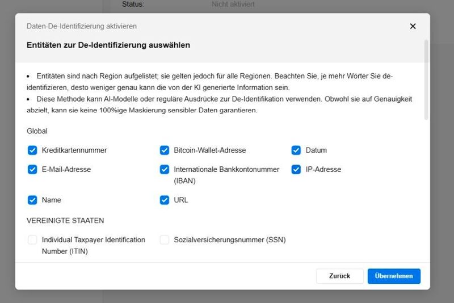Click the URL label text
454x303 pixels.
181,200
